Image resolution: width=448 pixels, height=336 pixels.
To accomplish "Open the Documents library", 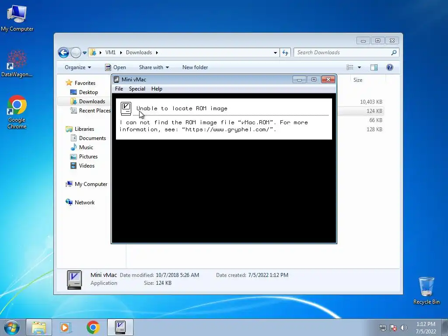I will (92, 138).
